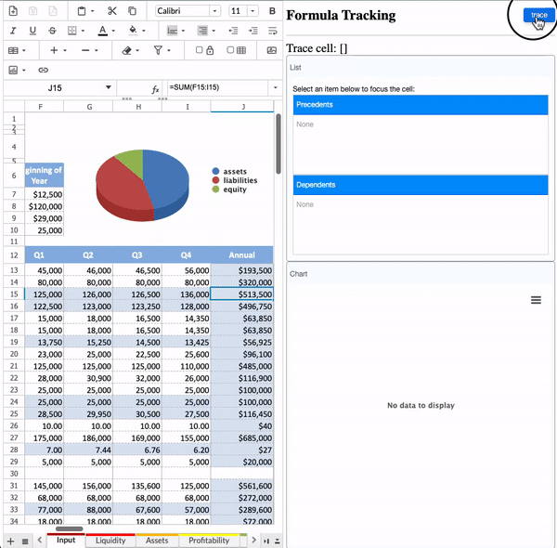Click the insert image icon
557x548 pixels.
point(272,50)
